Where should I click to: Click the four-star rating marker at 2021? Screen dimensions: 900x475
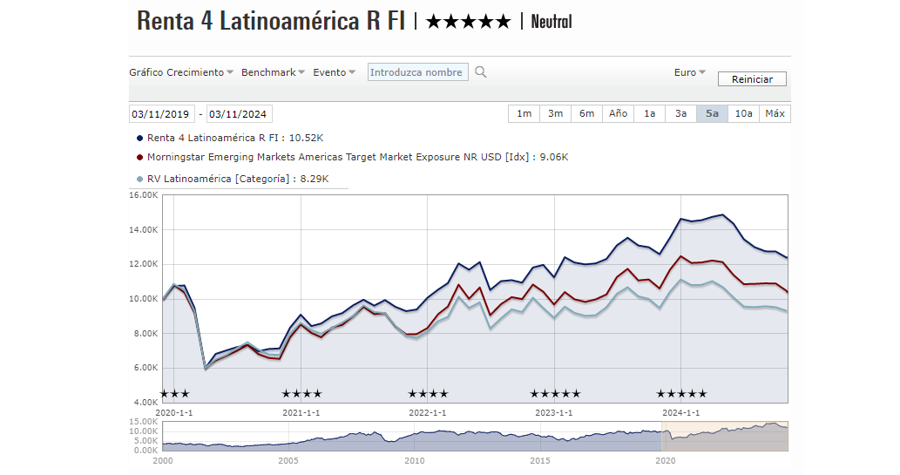coord(301,394)
